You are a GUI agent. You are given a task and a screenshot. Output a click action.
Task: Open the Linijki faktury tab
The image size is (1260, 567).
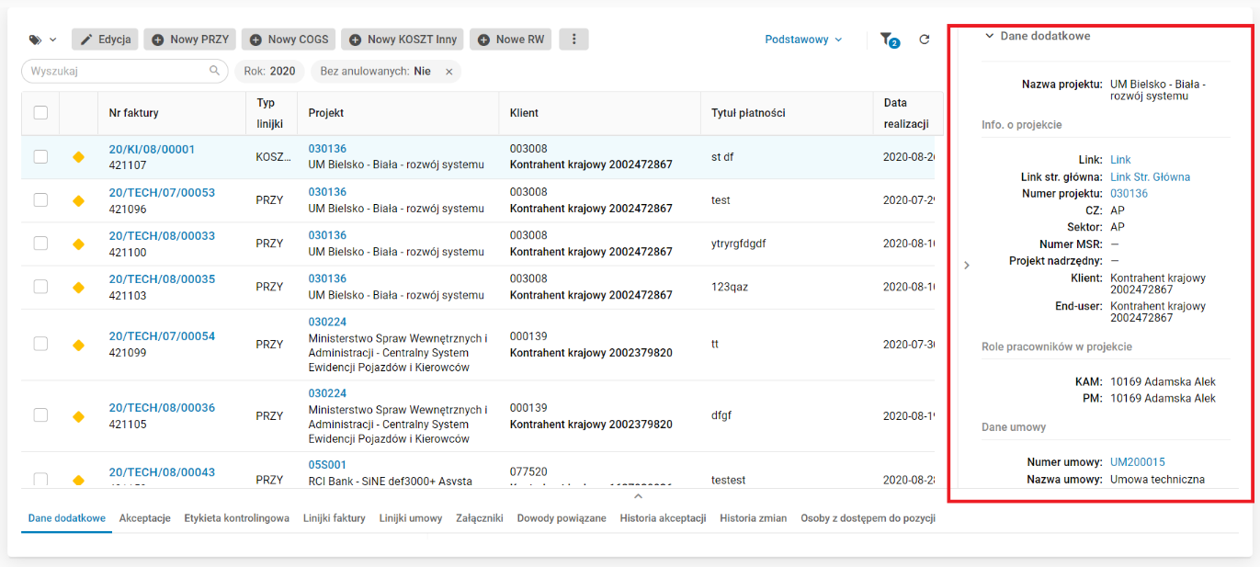pyautogui.click(x=335, y=518)
